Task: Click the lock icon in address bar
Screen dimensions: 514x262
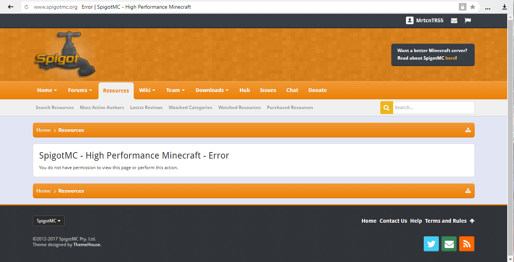Action: coord(462,7)
